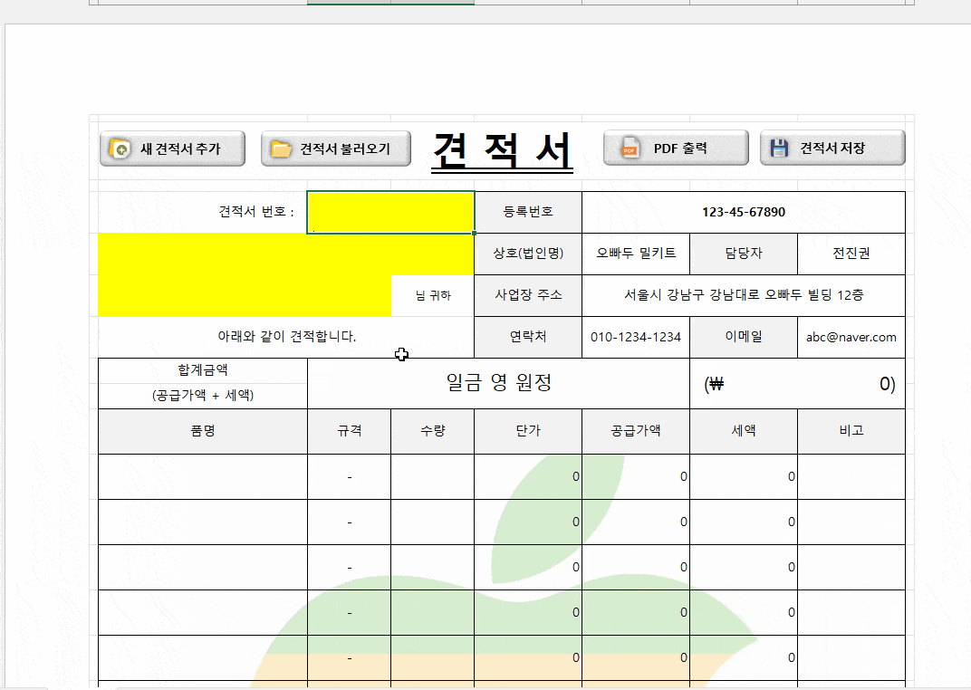This screenshot has height=690, width=971.
Task: Select third item row's 세액 cell
Action: click(744, 568)
